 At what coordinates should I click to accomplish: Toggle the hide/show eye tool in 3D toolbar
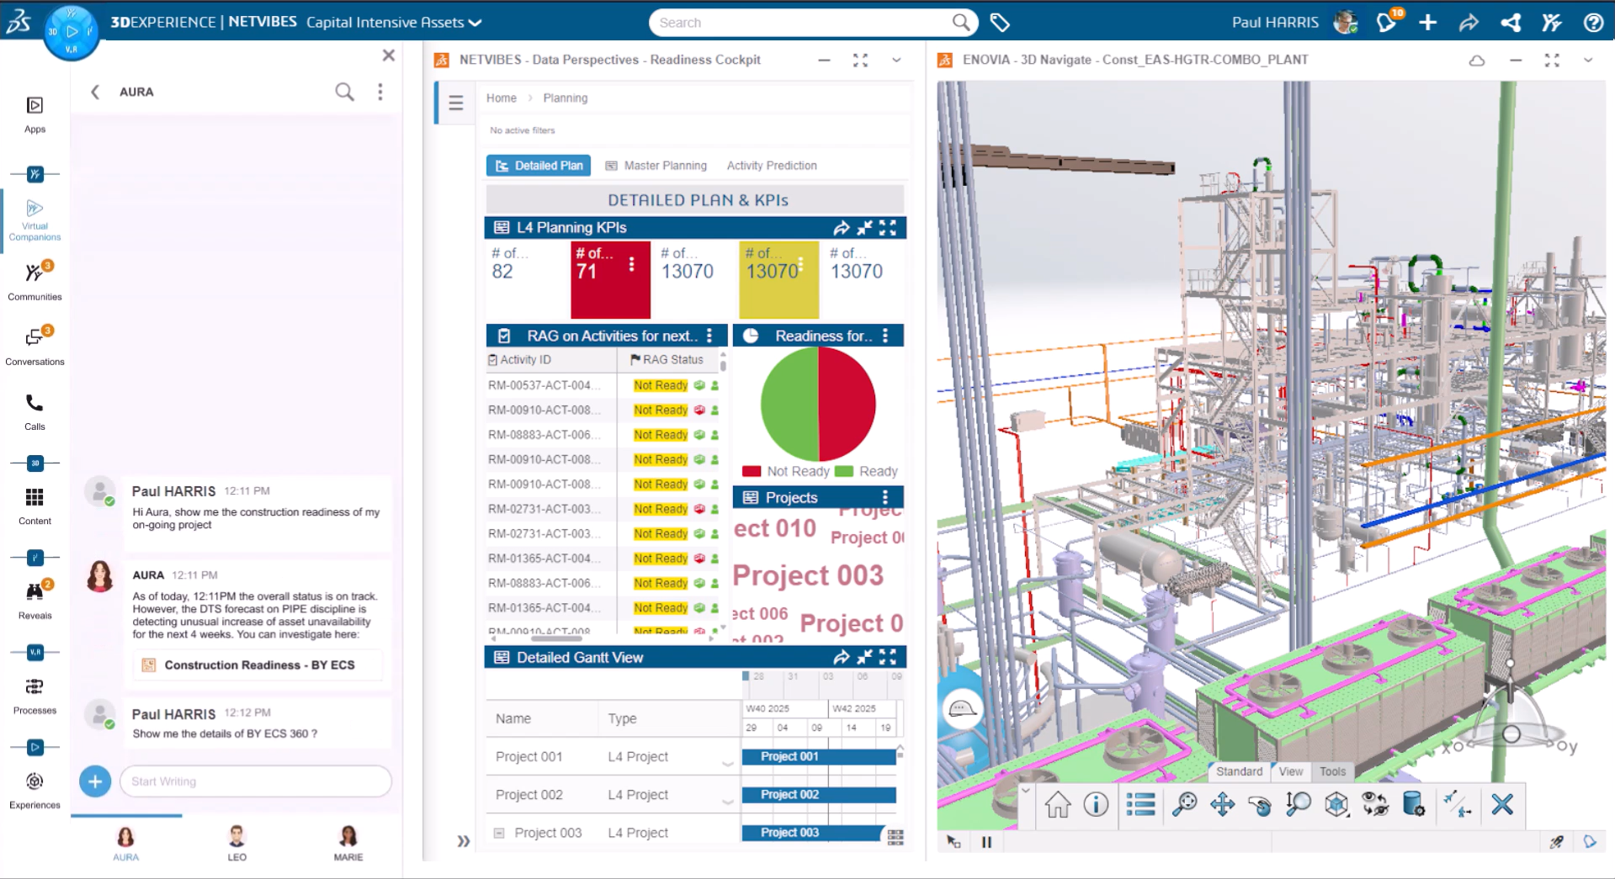pos(1375,805)
